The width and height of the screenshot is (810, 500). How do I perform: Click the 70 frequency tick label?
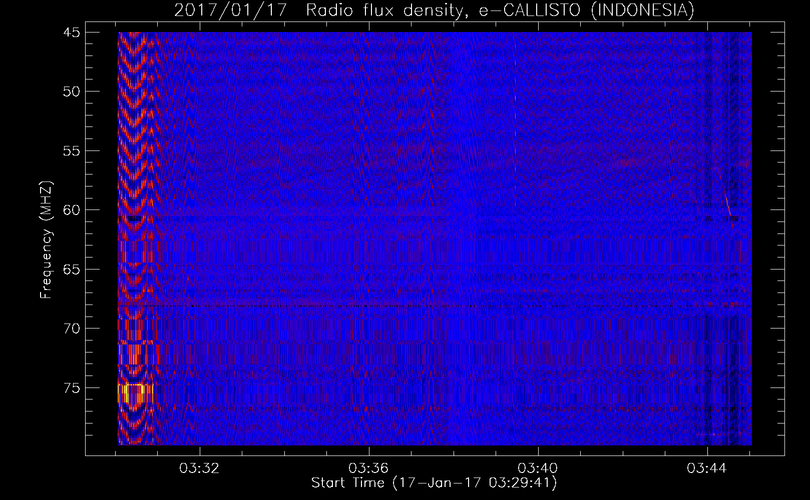72,328
